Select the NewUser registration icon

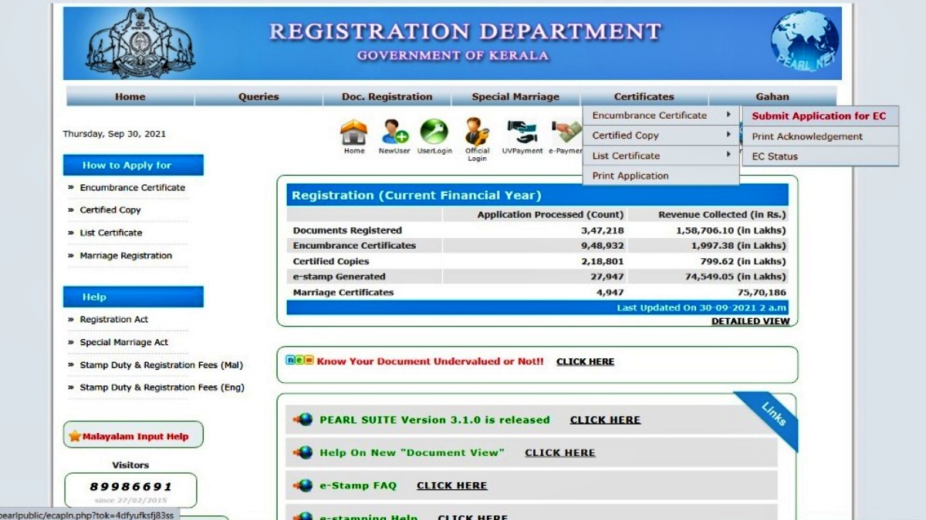395,130
